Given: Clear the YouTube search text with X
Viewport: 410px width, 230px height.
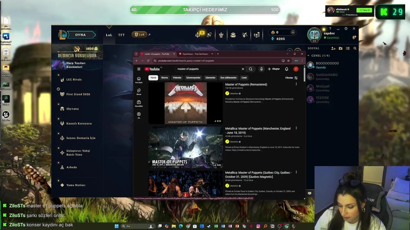Looking at the screenshot, I should point(243,69).
